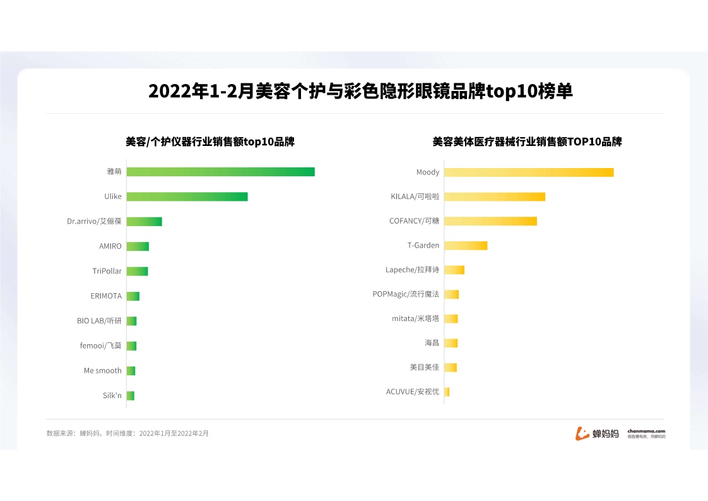Screen dimensions: 708x501
Task: Select the Silk'n brand label
Action: (112, 395)
